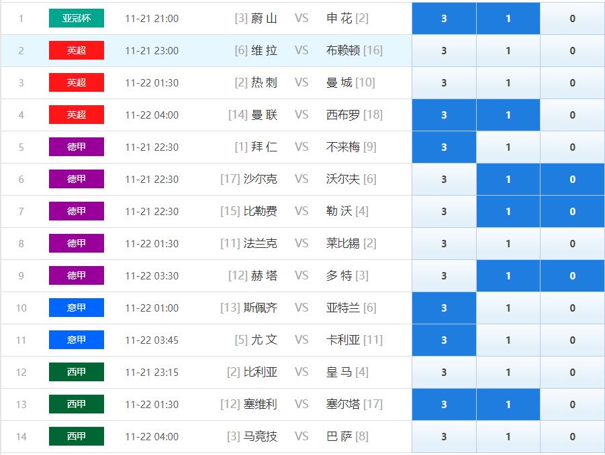Open the 英超 tag for 热刺 match
The width and height of the screenshot is (605, 455).
tap(77, 82)
